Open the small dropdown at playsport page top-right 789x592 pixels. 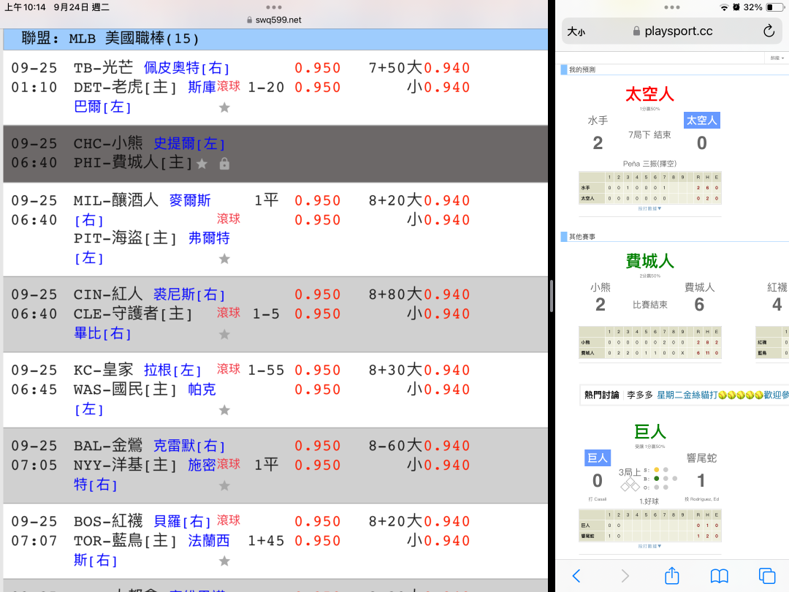777,58
